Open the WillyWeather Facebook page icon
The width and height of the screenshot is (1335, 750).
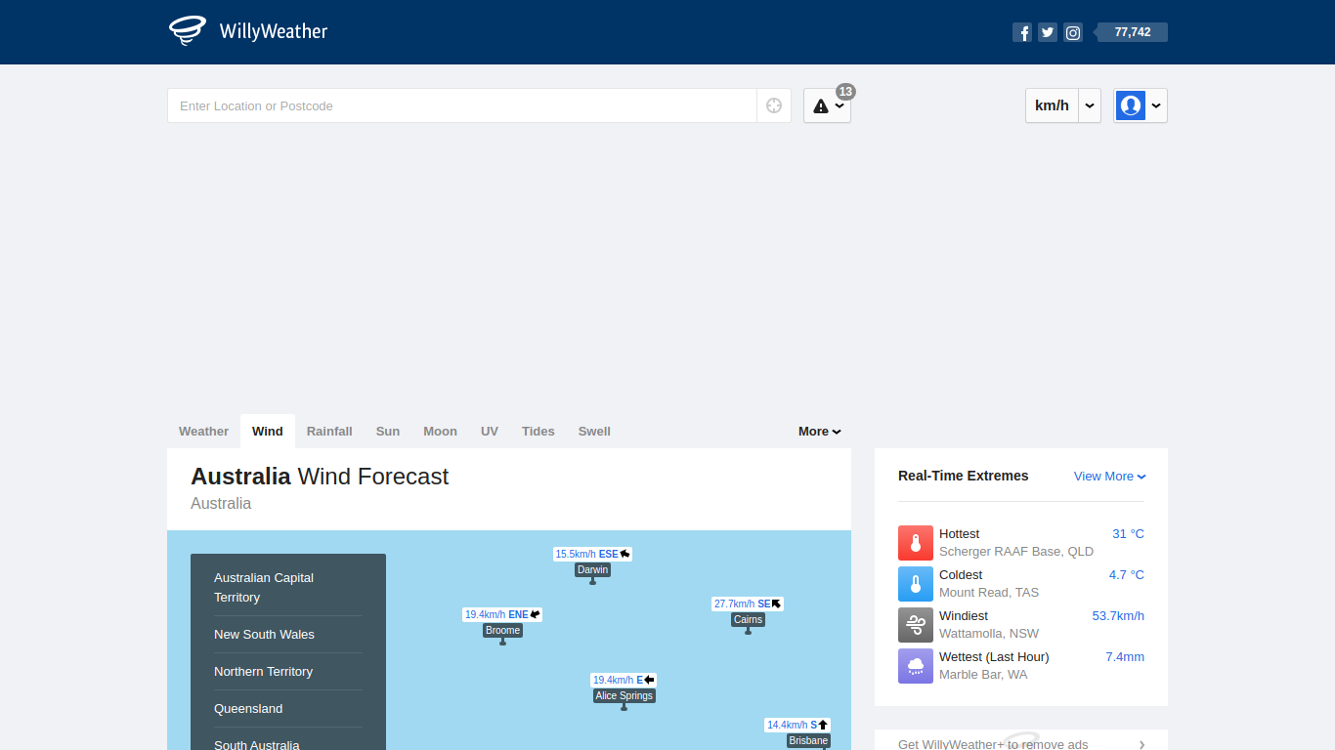point(1022,32)
